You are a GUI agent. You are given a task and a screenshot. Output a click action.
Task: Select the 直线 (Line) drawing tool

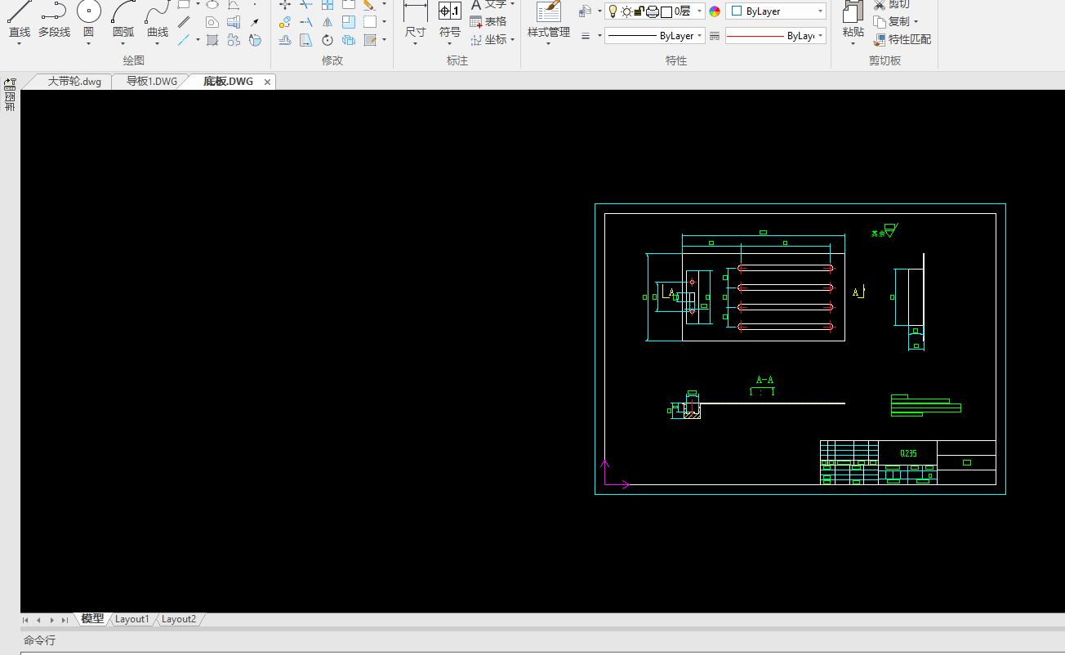pyautogui.click(x=19, y=18)
